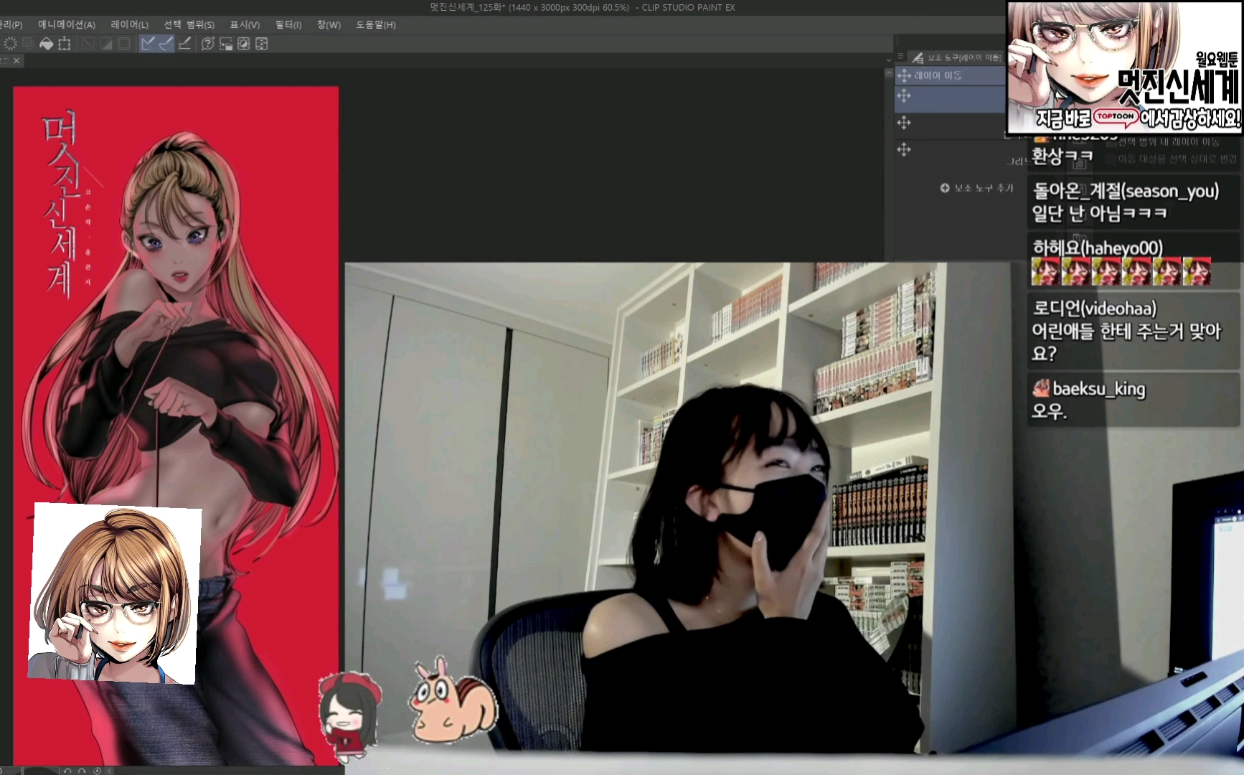The width and height of the screenshot is (1244, 775).
Task: Open the 선택 범위(S) menu
Action: [x=189, y=24]
